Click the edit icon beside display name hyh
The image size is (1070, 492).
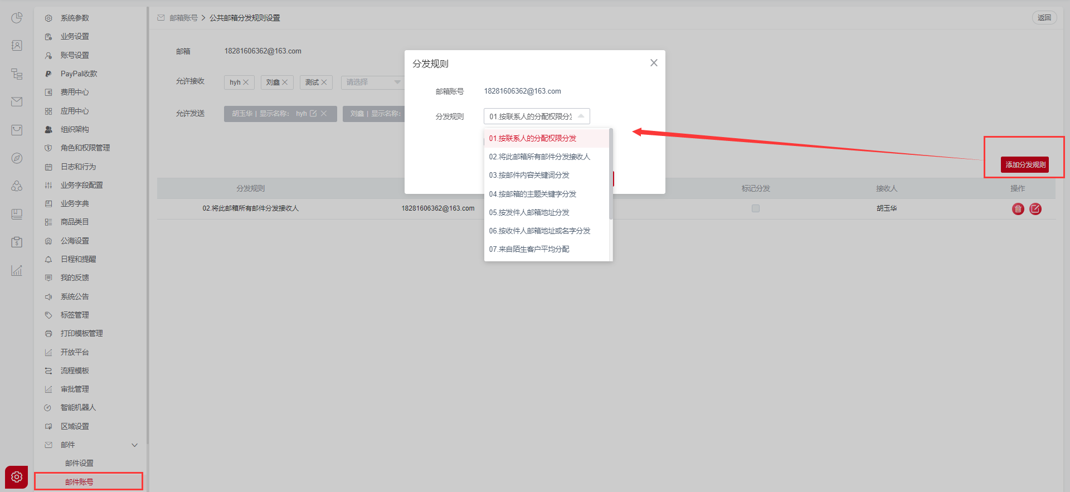click(313, 114)
